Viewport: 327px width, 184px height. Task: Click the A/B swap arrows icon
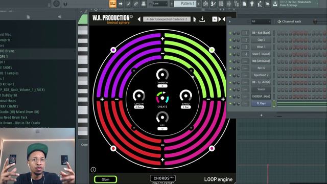coord(222,19)
